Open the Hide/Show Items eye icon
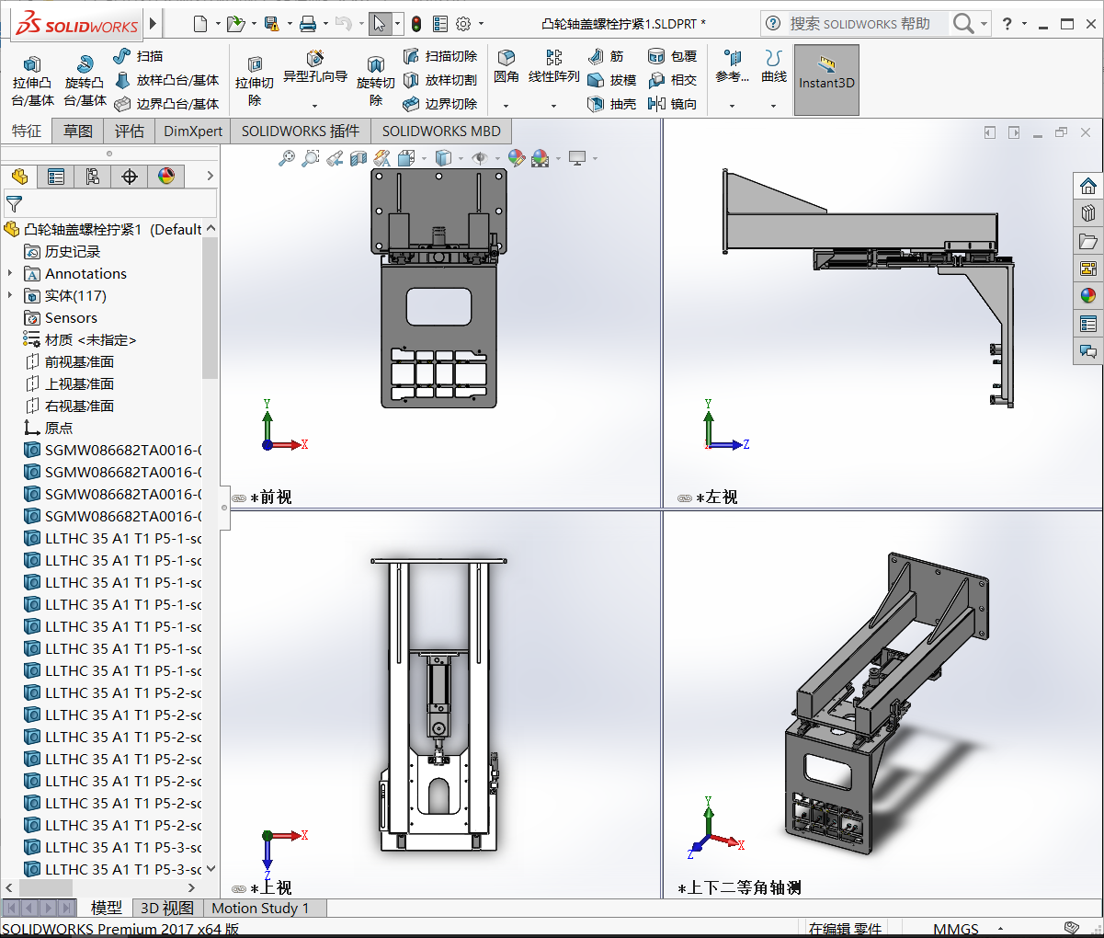This screenshot has width=1104, height=938. [479, 158]
